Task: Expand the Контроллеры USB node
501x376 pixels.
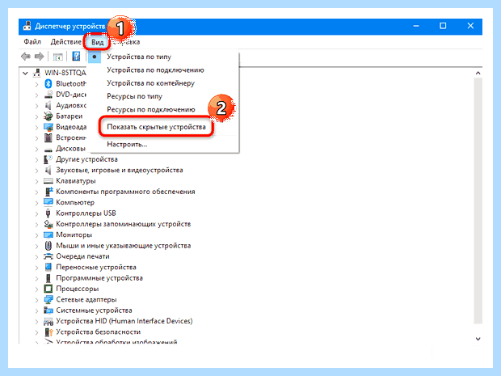Action: pos(36,214)
